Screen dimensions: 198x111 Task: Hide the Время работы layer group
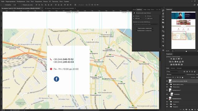(167, 84)
